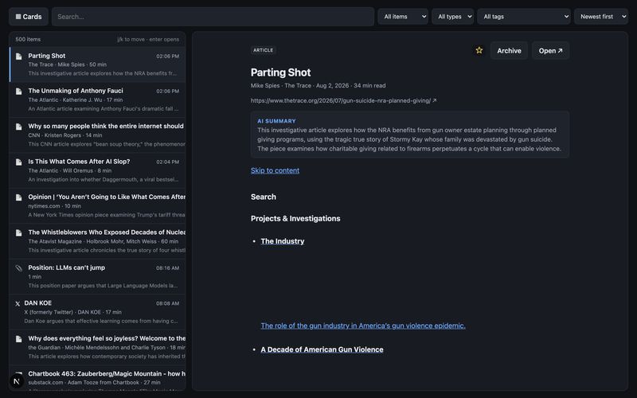Open The Industry link

pyautogui.click(x=283, y=241)
